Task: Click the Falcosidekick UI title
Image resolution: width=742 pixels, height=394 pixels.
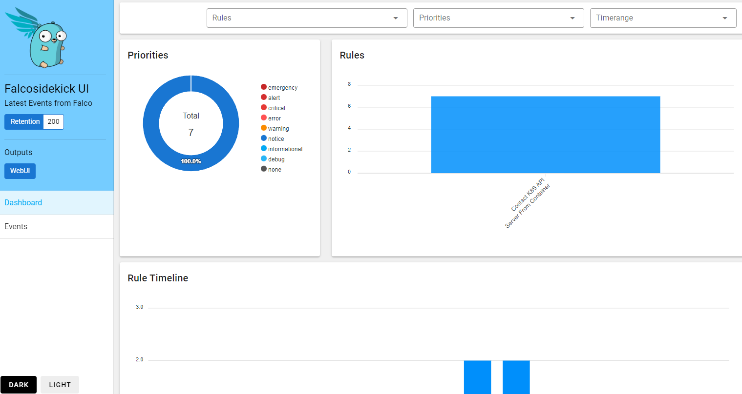Action: pos(47,89)
